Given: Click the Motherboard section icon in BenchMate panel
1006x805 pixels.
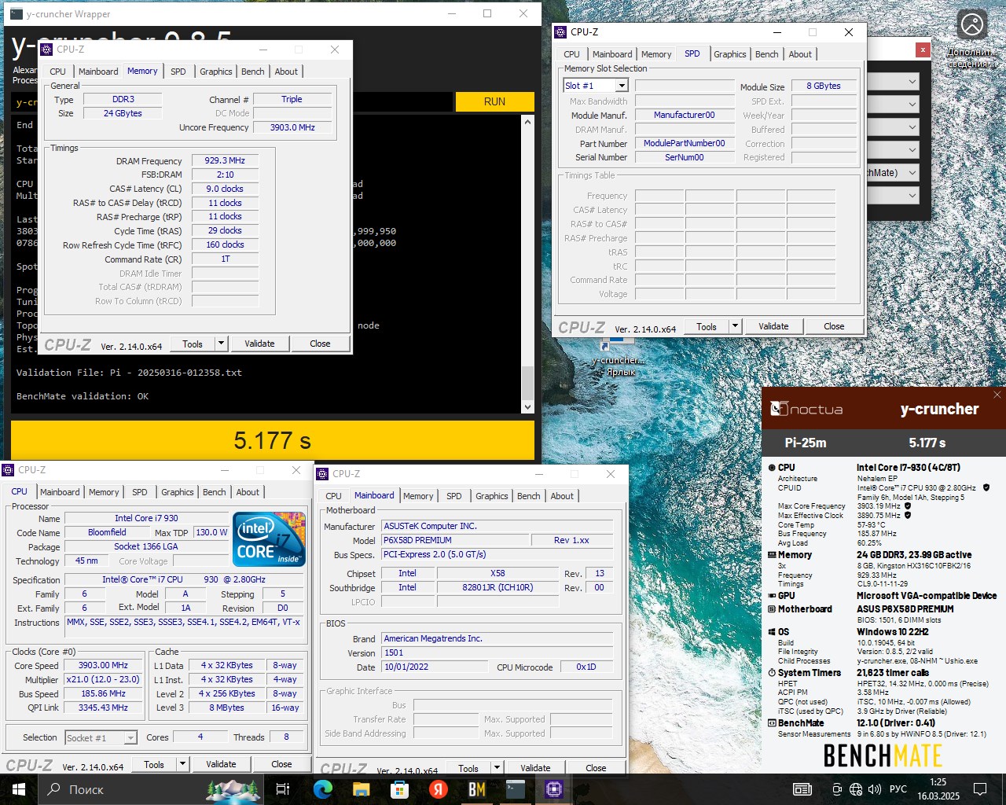Looking at the screenshot, I should click(772, 609).
